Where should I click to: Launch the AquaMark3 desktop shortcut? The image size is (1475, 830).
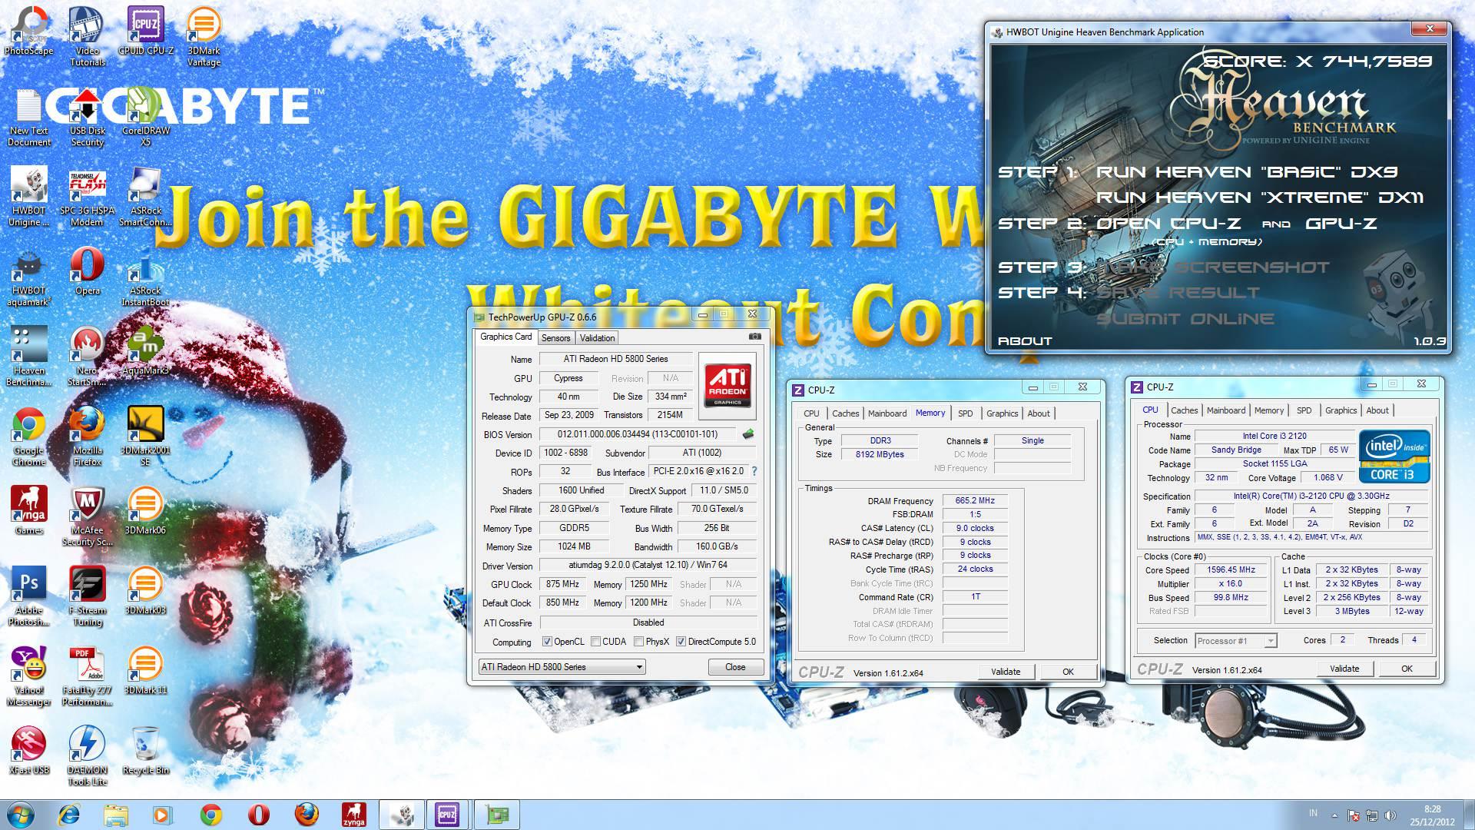click(146, 352)
